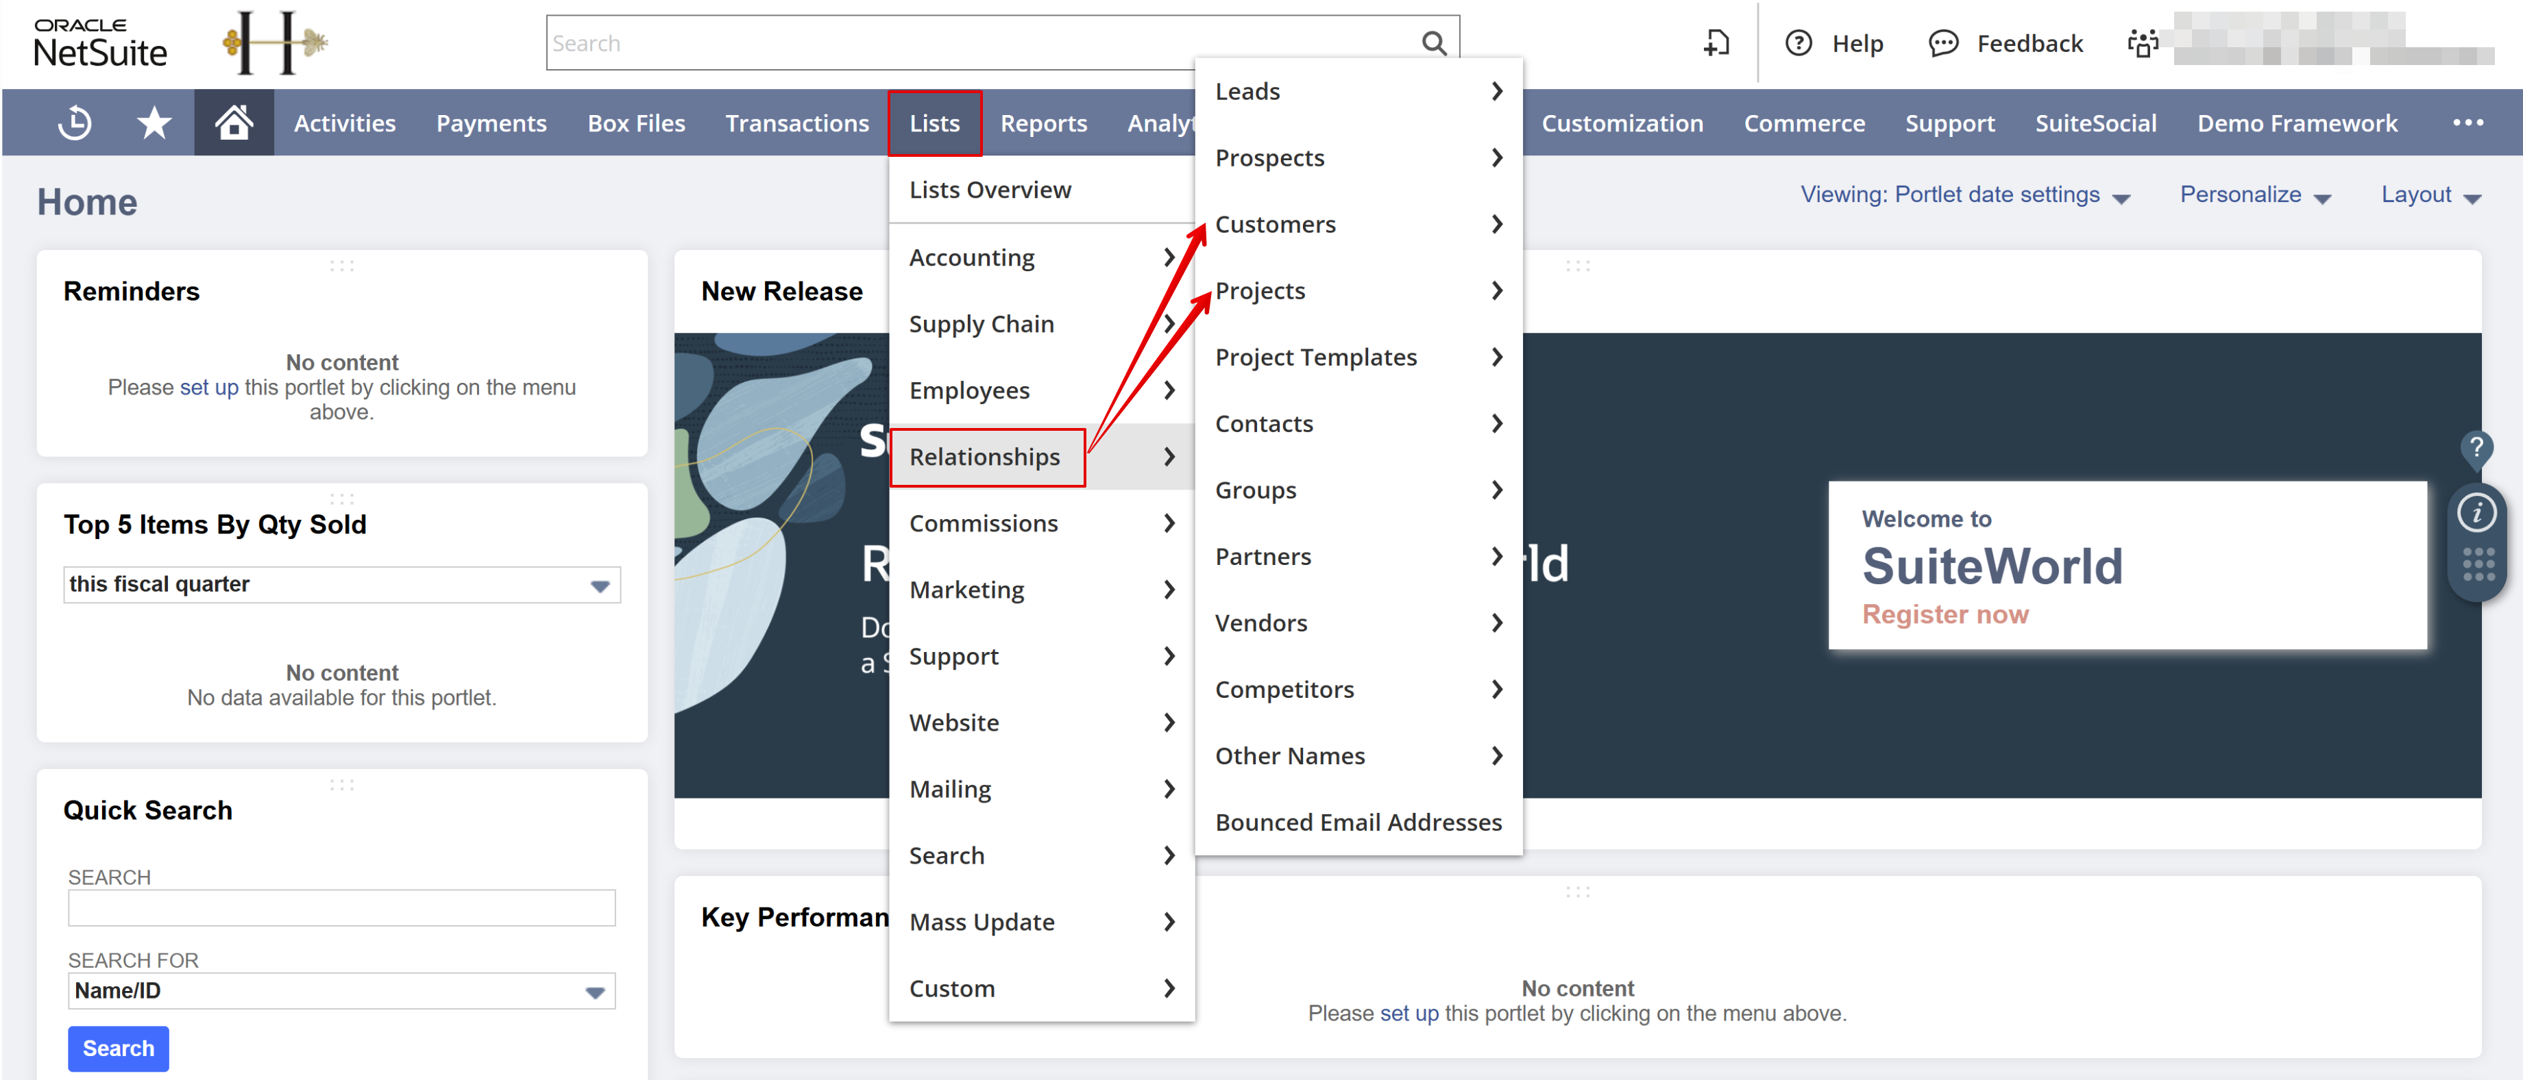Select Marketing in Lists menu
The image size is (2523, 1080).
[1041, 590]
